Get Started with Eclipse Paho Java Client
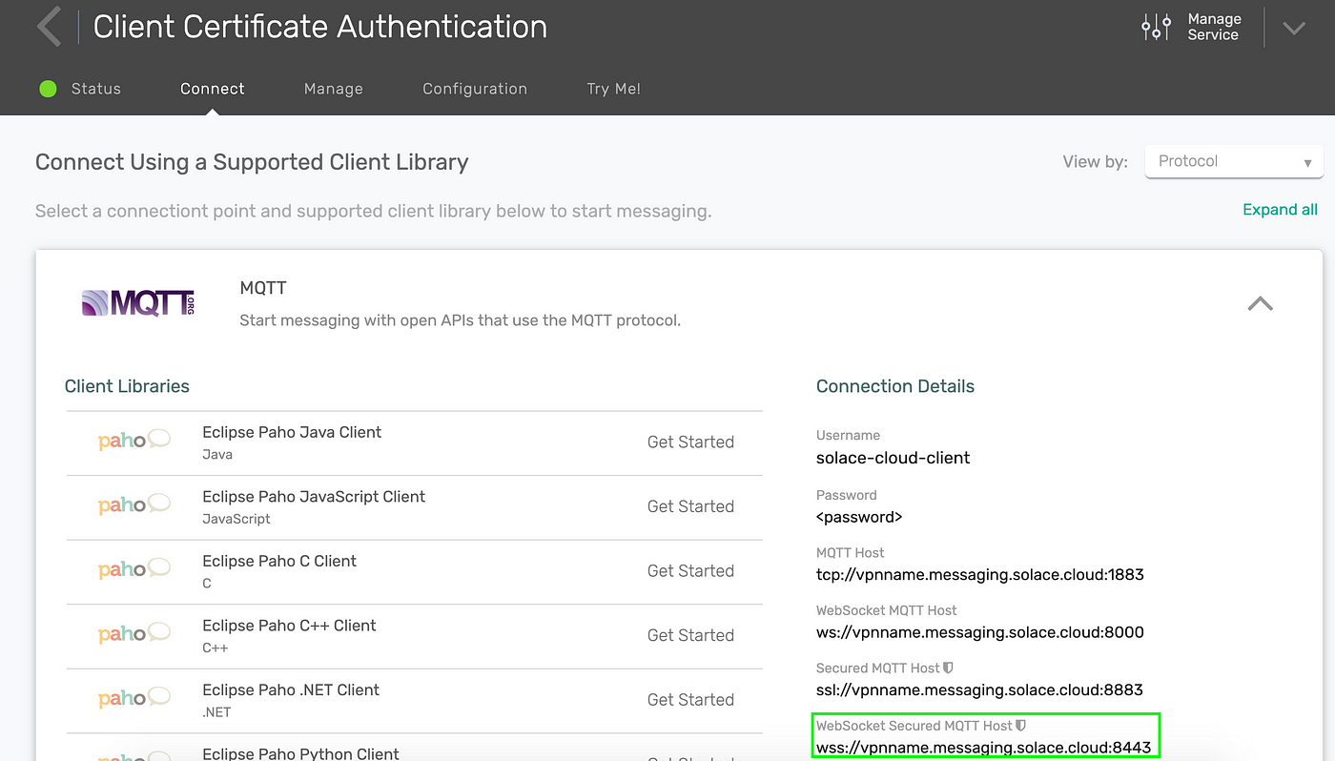The height and width of the screenshot is (761, 1335). pyautogui.click(x=690, y=442)
